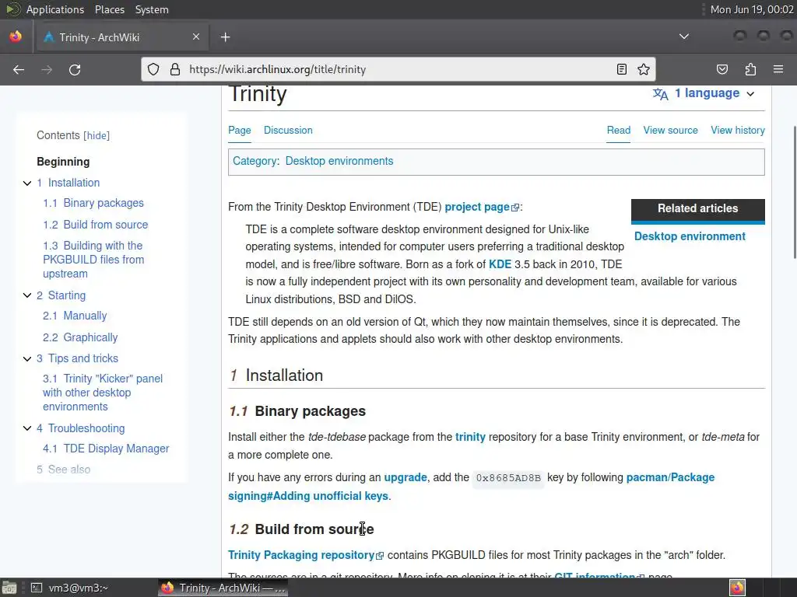Follow the project page link
The width and height of the screenshot is (797, 597).
tap(477, 207)
